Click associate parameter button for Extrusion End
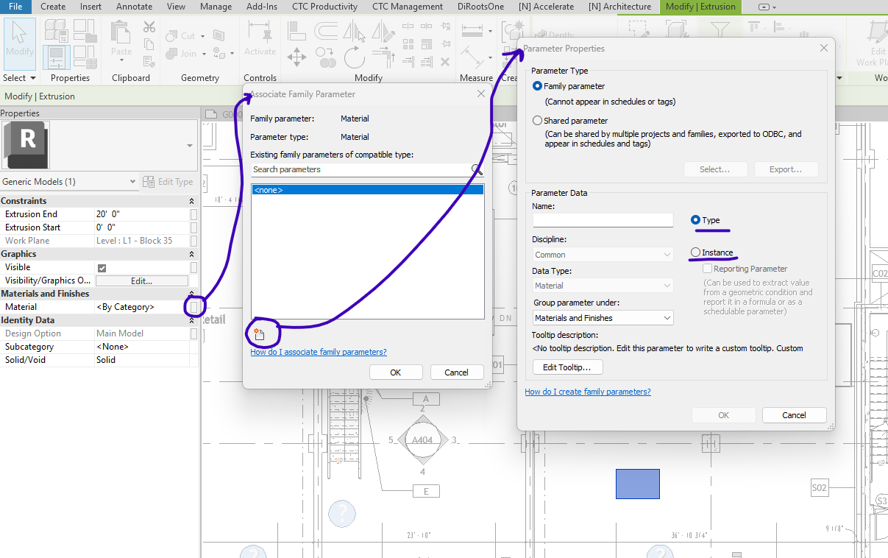The height and width of the screenshot is (558, 888). pyautogui.click(x=193, y=214)
